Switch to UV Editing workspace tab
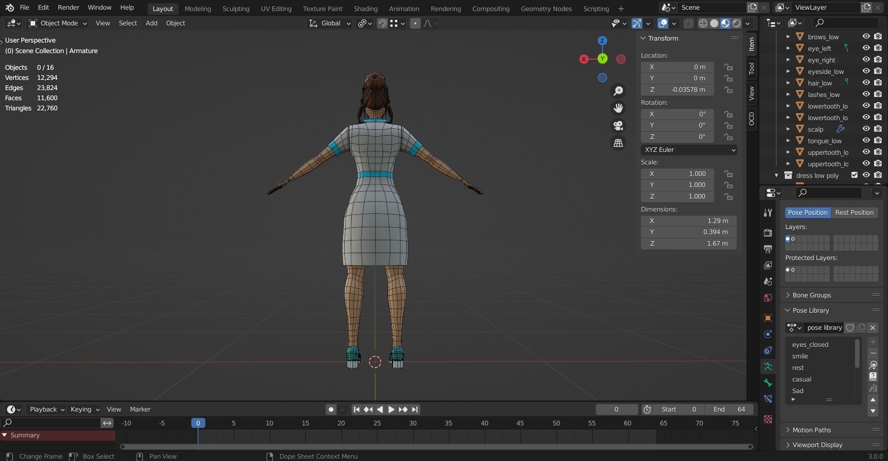888x461 pixels. (x=276, y=8)
